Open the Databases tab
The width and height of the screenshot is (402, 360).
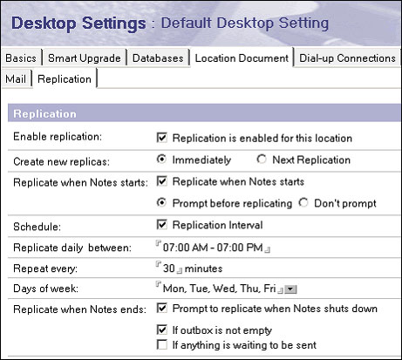tap(158, 58)
